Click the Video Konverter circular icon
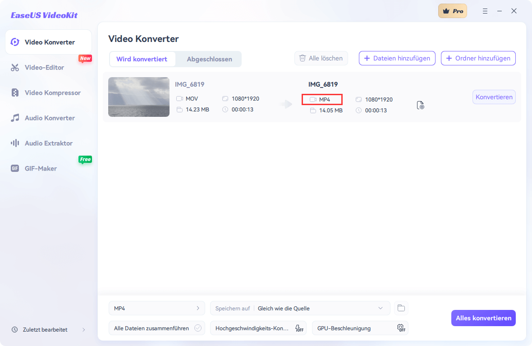 pos(15,42)
